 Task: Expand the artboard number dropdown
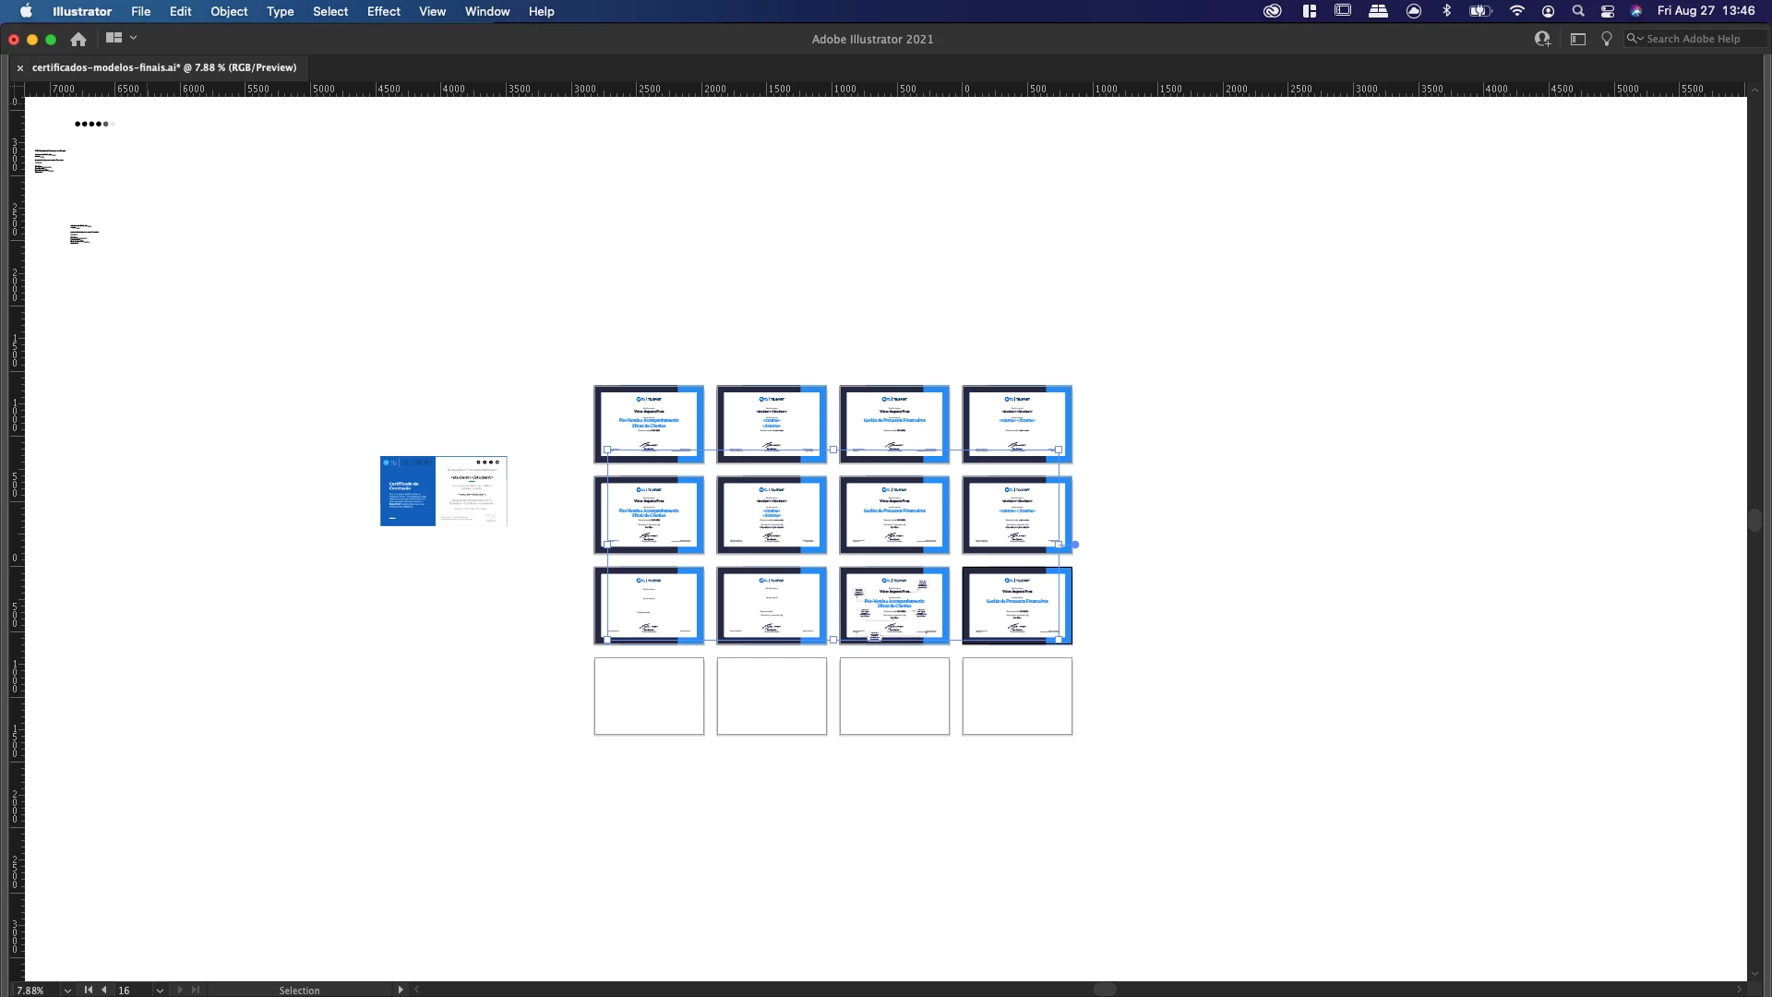pyautogui.click(x=160, y=990)
